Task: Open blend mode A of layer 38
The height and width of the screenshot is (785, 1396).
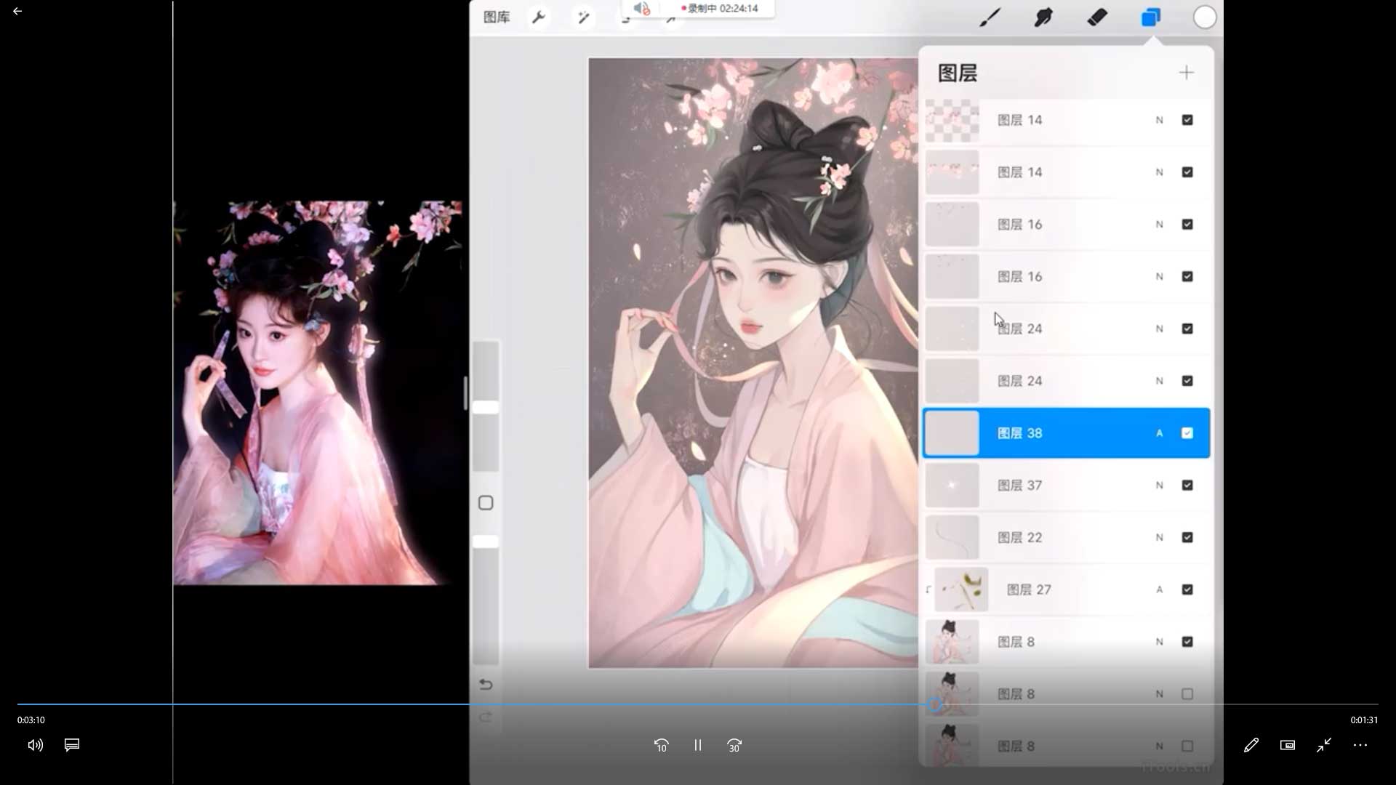Action: (x=1160, y=433)
